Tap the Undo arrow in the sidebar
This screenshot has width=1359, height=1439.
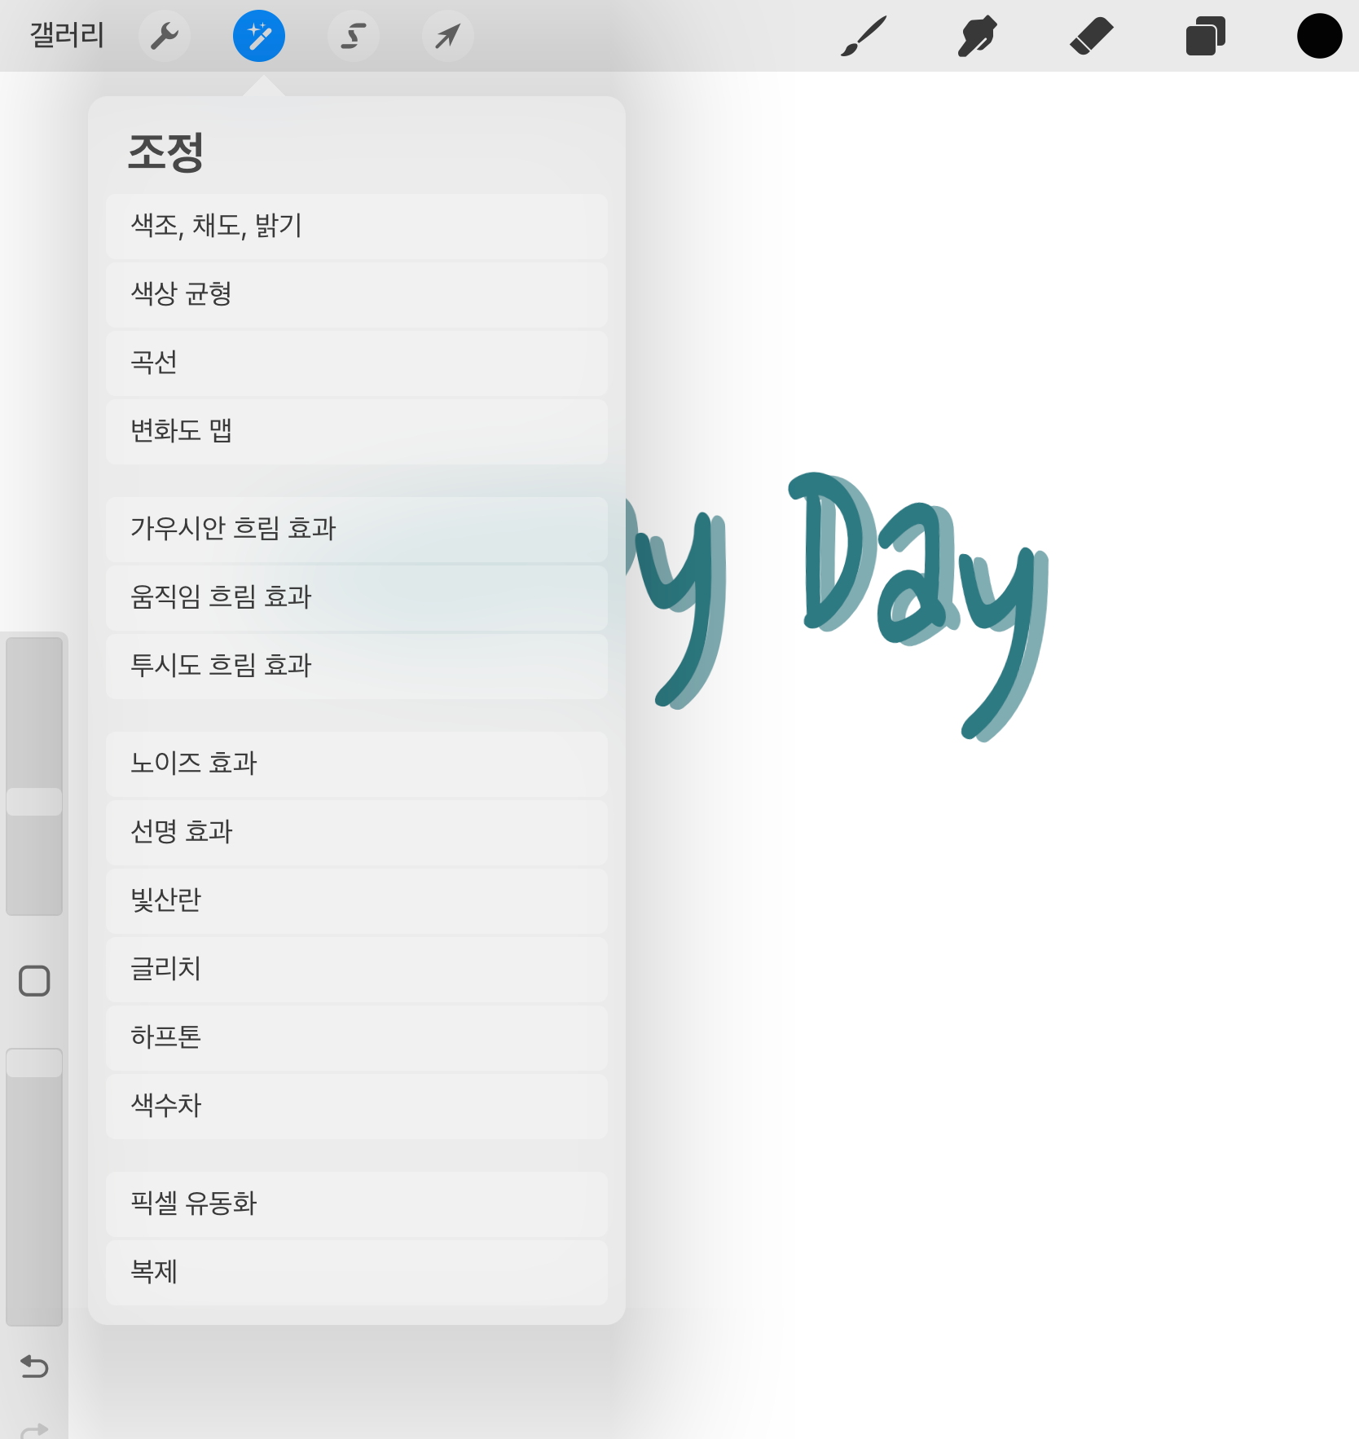pos(33,1368)
